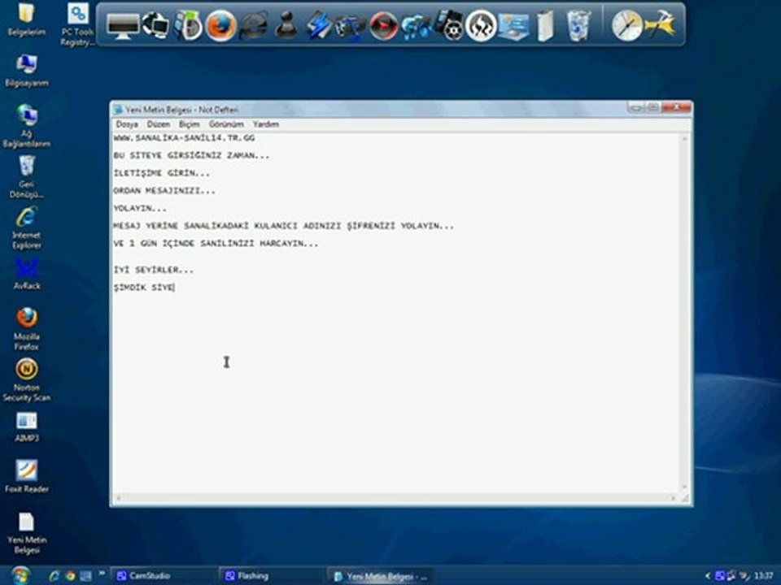Click the line 'WWW.SANALIKA-SANIL14.TR.GG'
Viewport: 781px width, 585px height.
[x=184, y=138]
